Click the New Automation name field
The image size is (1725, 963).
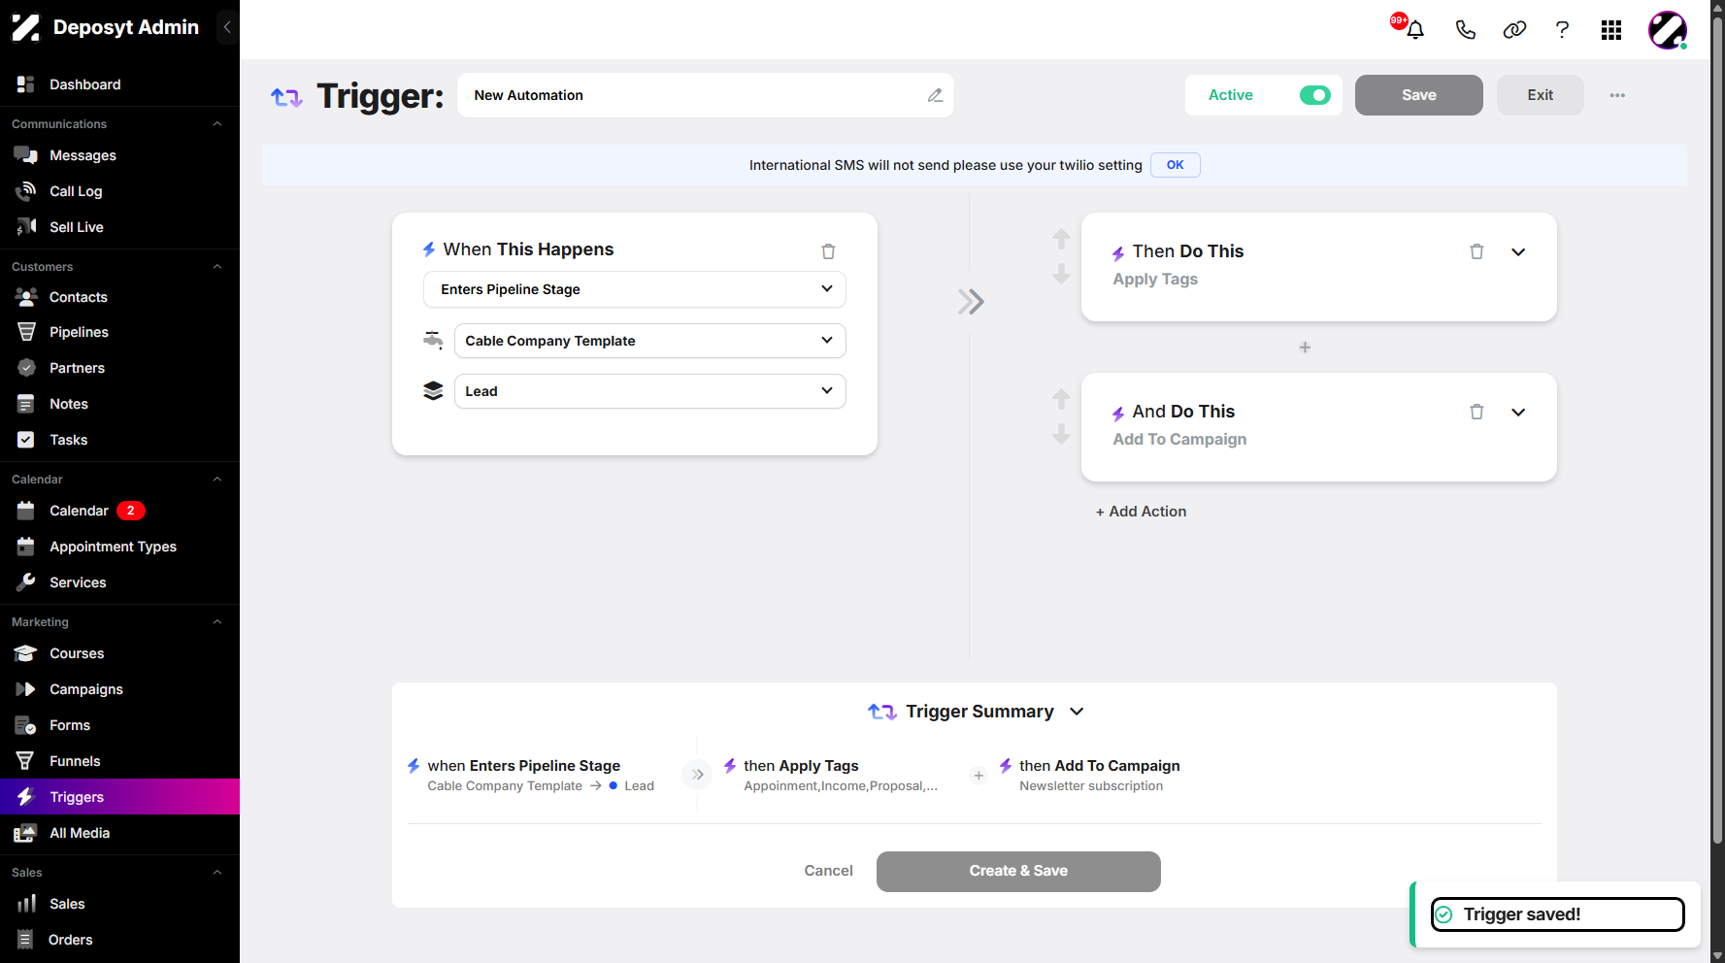pyautogui.click(x=706, y=95)
